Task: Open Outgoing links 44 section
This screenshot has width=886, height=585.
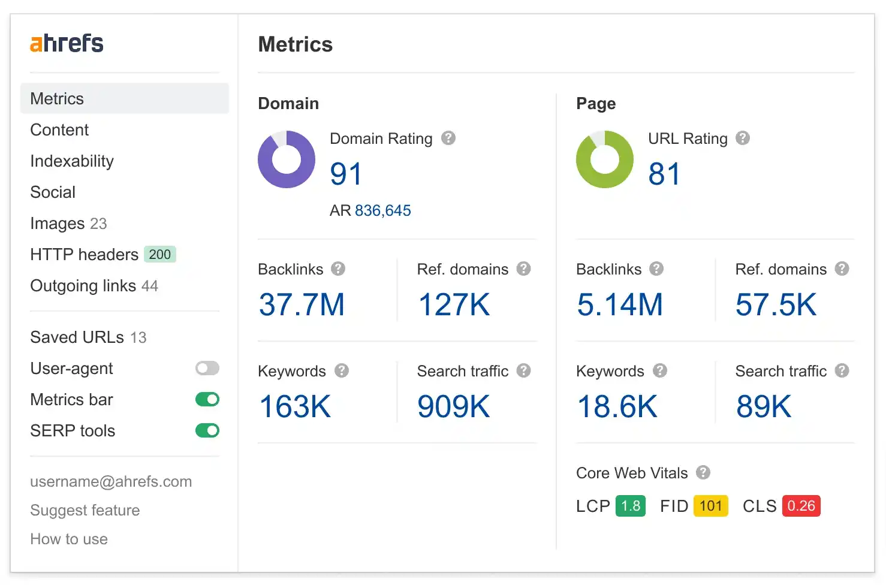Action: pos(94,285)
